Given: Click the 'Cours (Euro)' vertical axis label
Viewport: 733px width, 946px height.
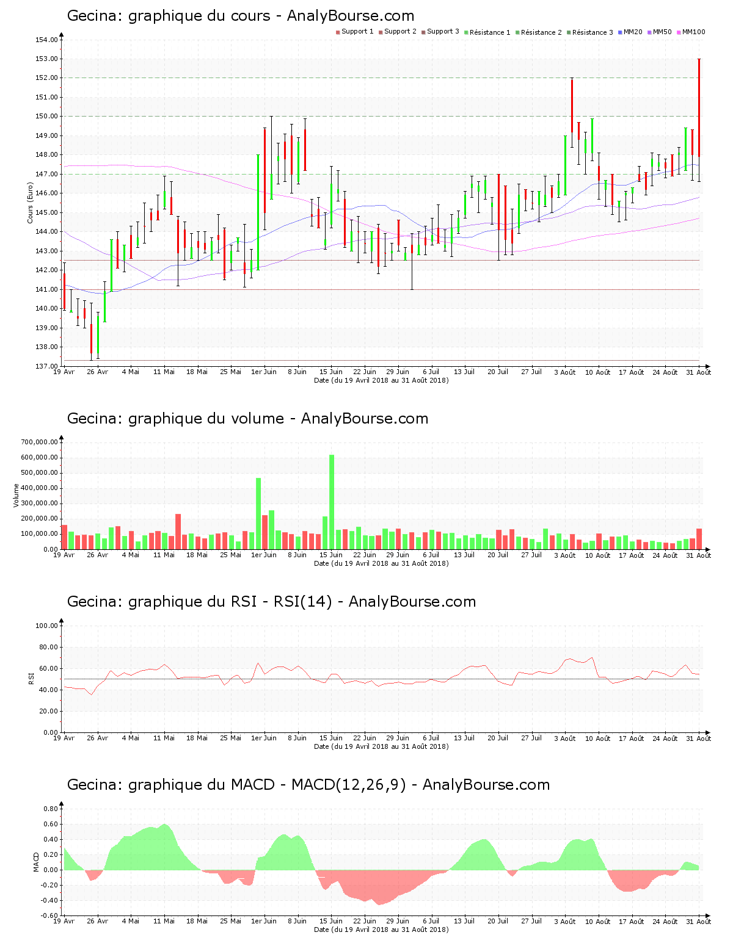Looking at the screenshot, I should point(30,203).
